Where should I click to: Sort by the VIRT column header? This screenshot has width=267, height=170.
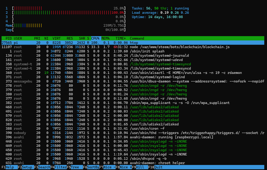tap(56, 38)
